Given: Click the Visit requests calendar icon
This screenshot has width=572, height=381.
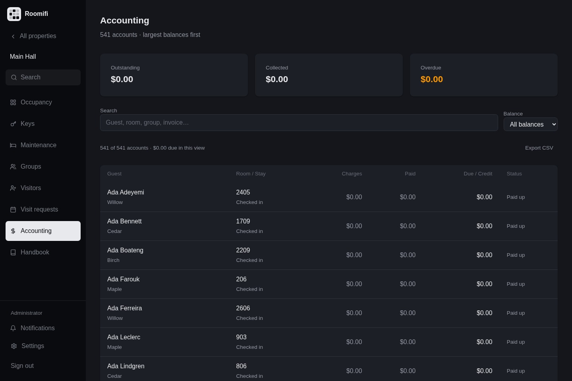Looking at the screenshot, I should pos(13,210).
